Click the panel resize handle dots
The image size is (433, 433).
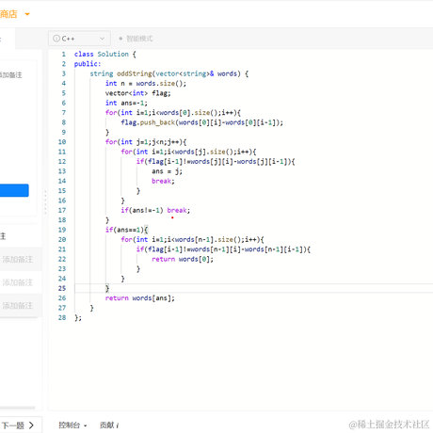45,202
